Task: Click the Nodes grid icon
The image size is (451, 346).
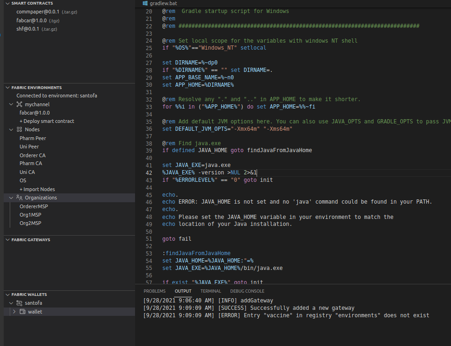Action: coord(19,129)
